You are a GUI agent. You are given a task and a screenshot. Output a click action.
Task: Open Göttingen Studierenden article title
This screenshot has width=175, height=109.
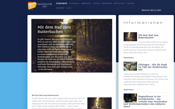[153, 67]
